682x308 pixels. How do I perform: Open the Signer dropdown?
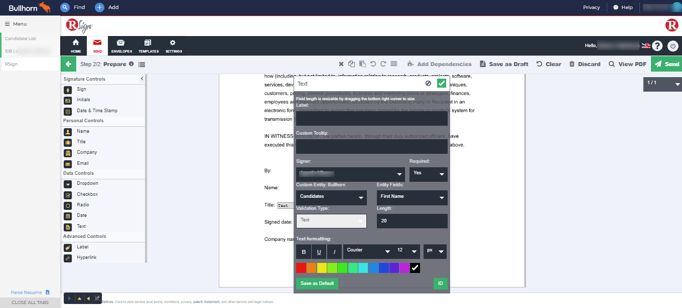350,174
